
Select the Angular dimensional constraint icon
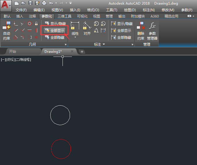pos(96,30)
